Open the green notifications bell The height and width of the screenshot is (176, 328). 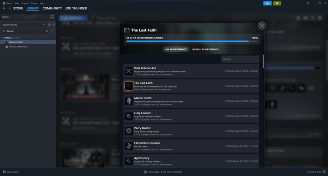[x=277, y=3]
